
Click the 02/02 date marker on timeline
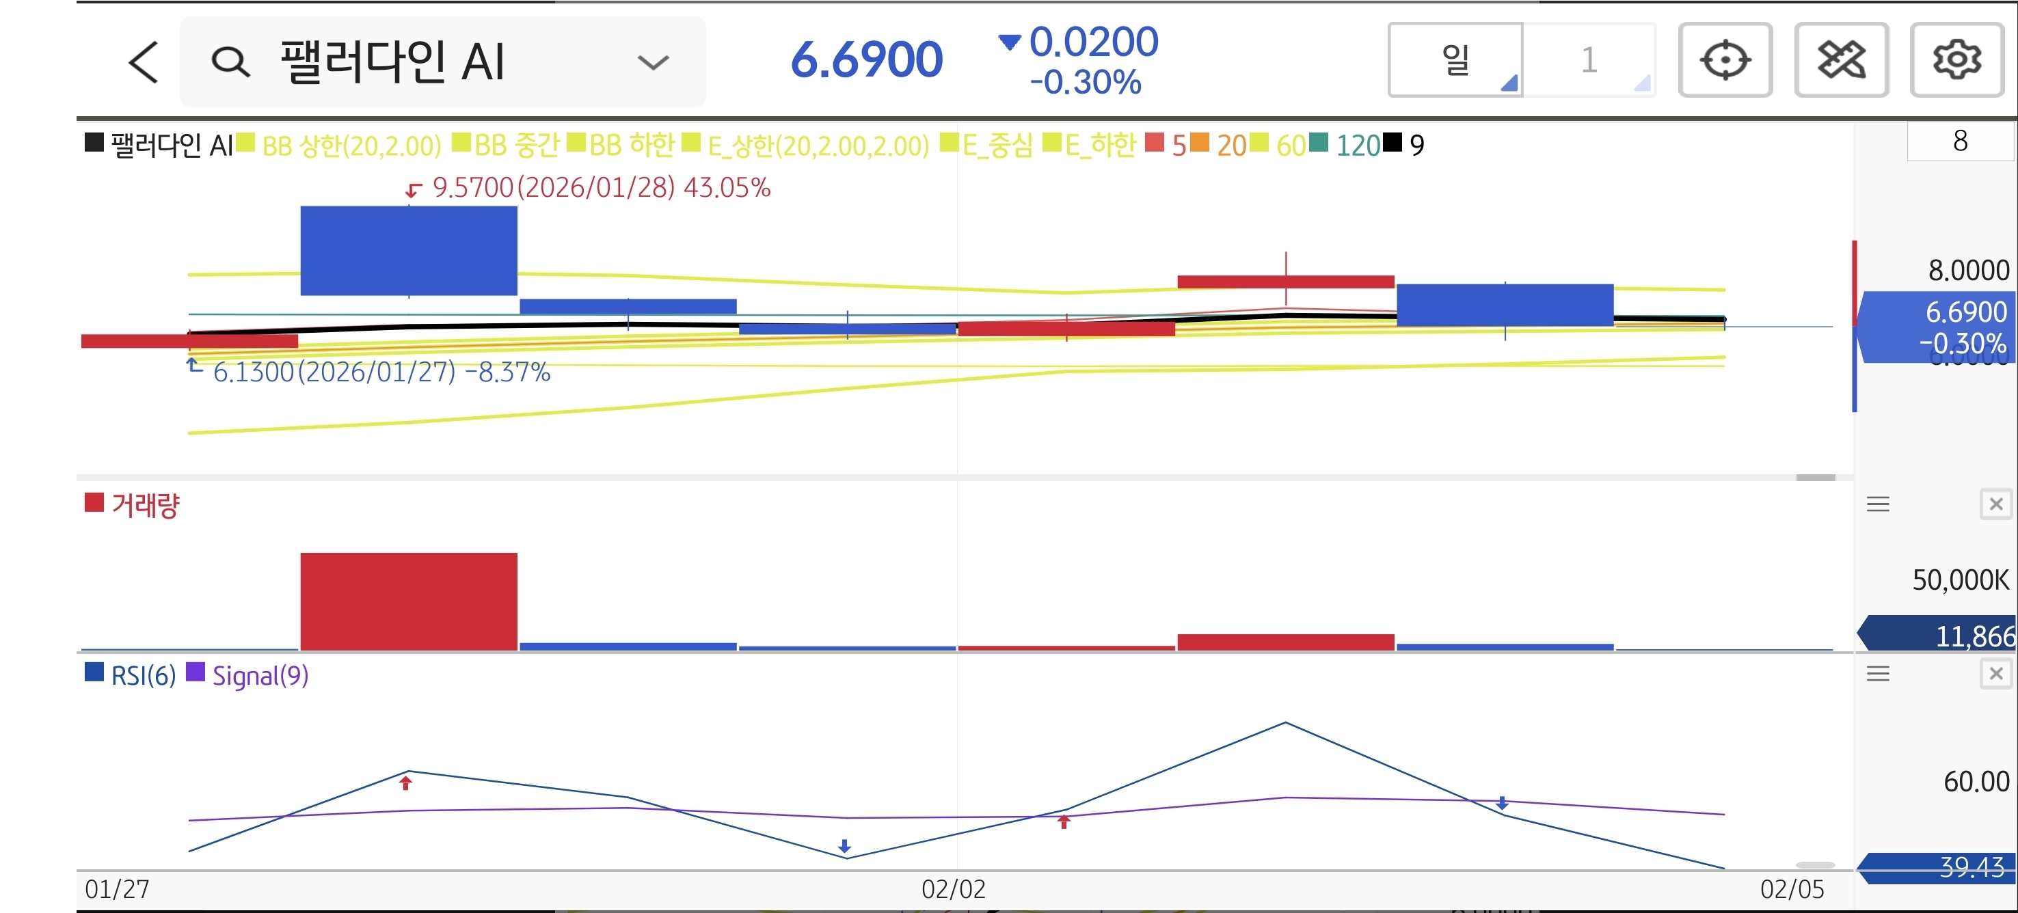click(954, 890)
